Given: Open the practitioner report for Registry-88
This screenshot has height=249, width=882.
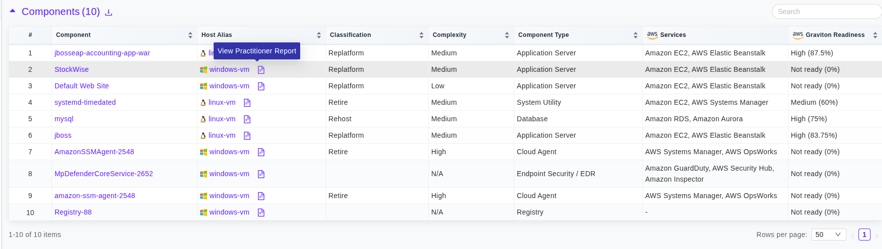Looking at the screenshot, I should (x=261, y=213).
